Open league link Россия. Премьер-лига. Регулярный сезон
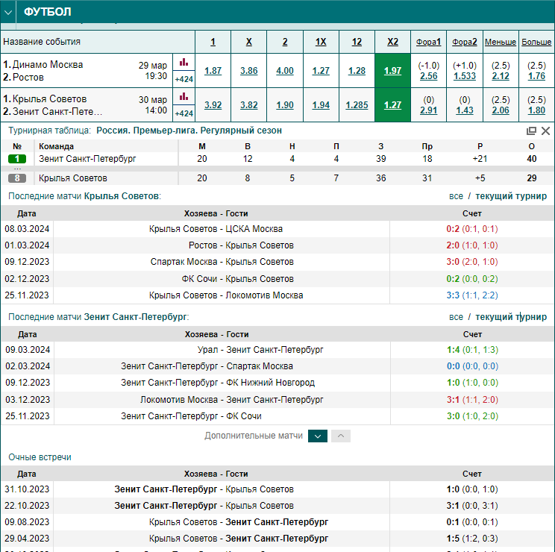 tap(189, 131)
